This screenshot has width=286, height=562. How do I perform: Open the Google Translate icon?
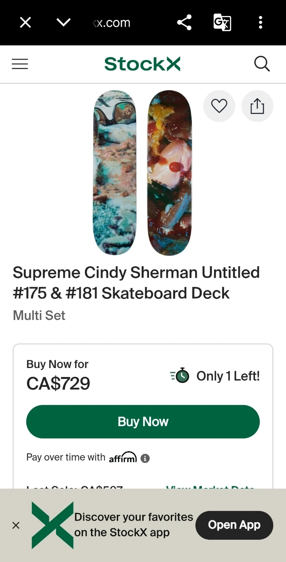click(222, 23)
